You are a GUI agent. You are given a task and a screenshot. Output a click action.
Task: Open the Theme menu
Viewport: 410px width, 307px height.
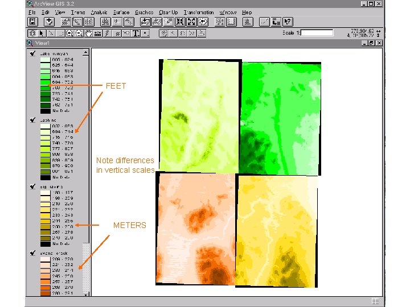click(x=78, y=13)
